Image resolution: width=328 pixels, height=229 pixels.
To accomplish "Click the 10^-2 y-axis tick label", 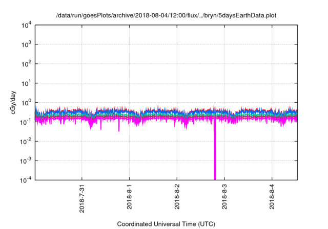I will (x=26, y=142).
